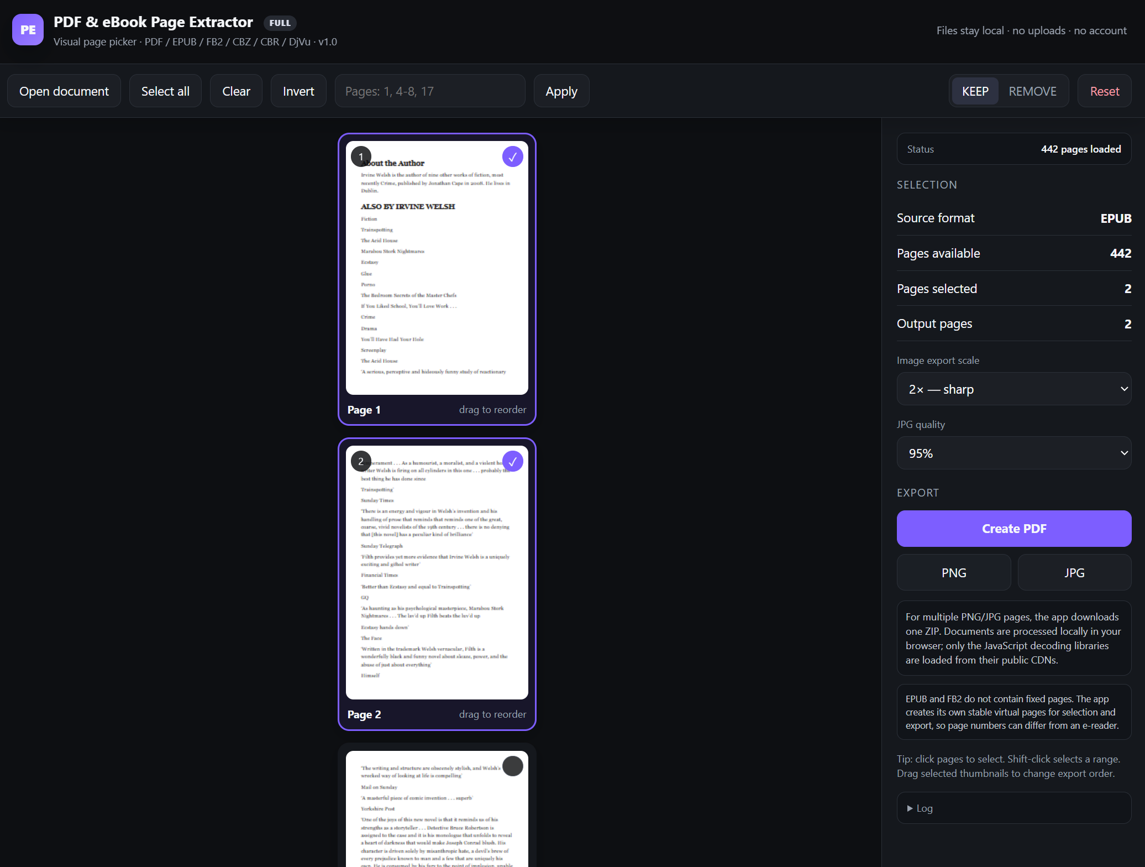Click the 'SELECTION' section heading
This screenshot has height=867, width=1145.
[927, 185]
